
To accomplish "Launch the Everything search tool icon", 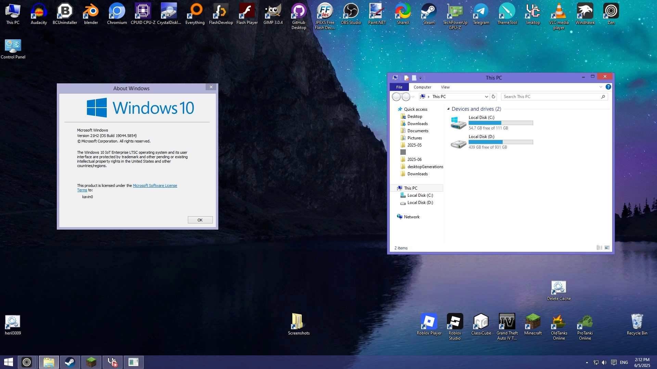I will [x=195, y=14].
